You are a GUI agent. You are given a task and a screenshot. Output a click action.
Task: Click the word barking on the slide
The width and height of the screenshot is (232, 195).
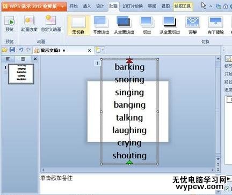coord(129,67)
